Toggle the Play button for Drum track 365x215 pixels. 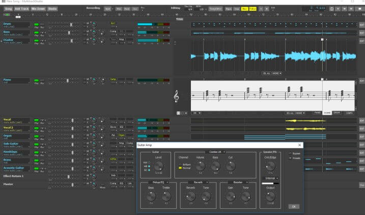pos(36,24)
